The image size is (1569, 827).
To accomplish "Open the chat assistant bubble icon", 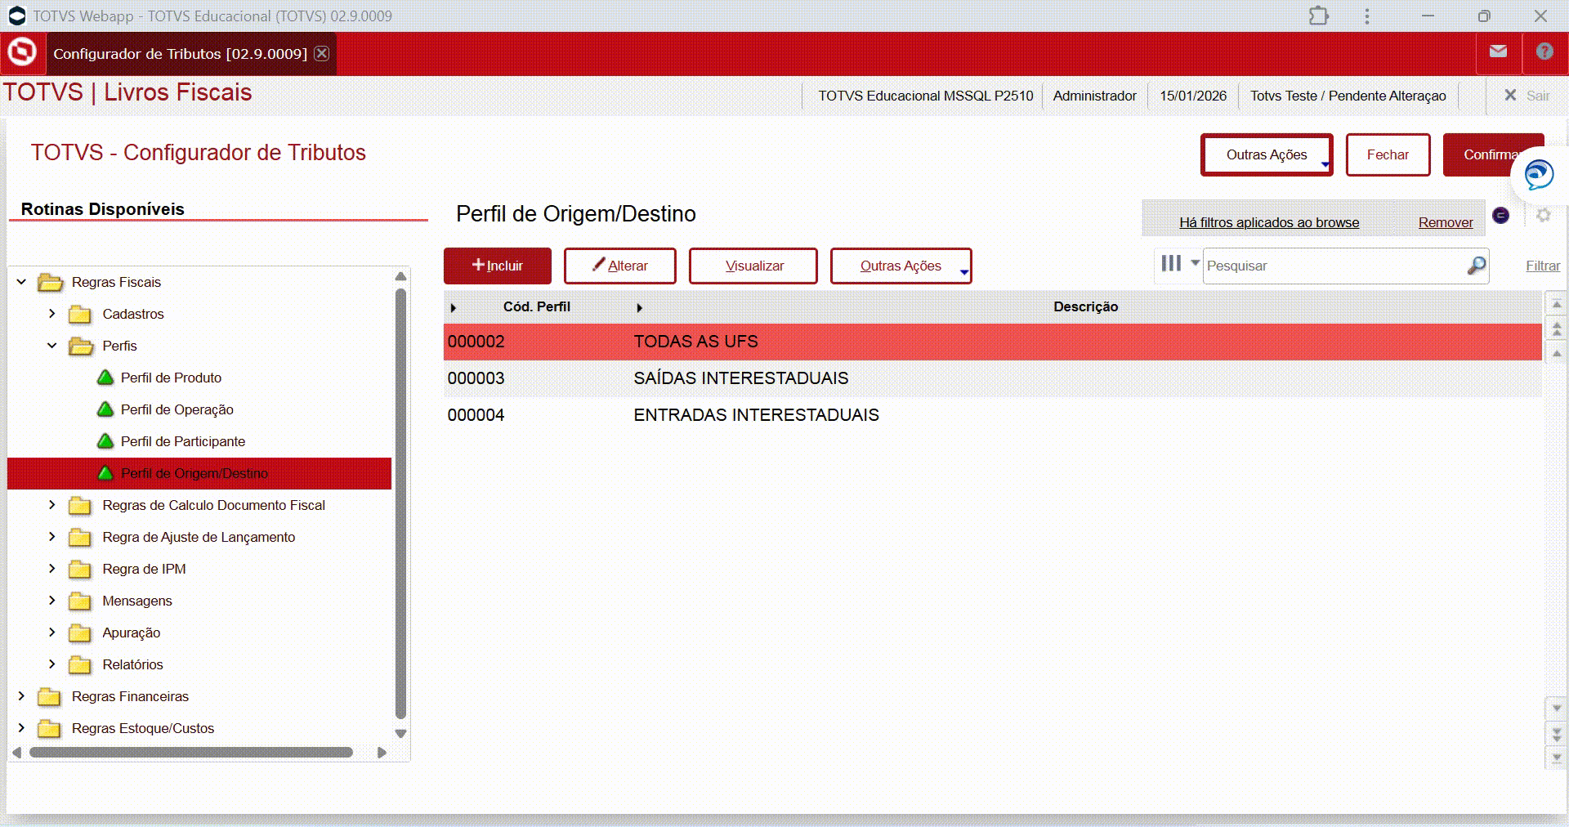I will [x=1539, y=174].
